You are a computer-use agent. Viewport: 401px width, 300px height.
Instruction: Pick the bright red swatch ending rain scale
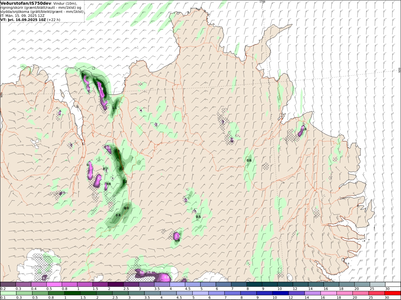(393, 293)
